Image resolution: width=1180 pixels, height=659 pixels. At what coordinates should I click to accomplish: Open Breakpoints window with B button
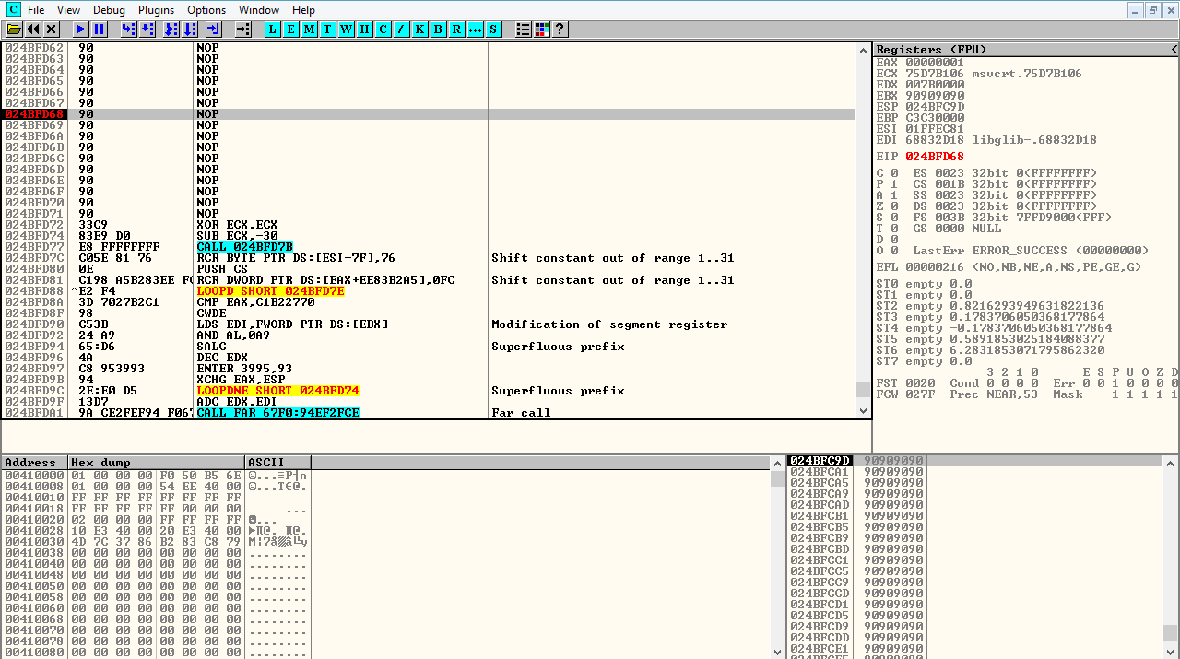click(x=439, y=29)
